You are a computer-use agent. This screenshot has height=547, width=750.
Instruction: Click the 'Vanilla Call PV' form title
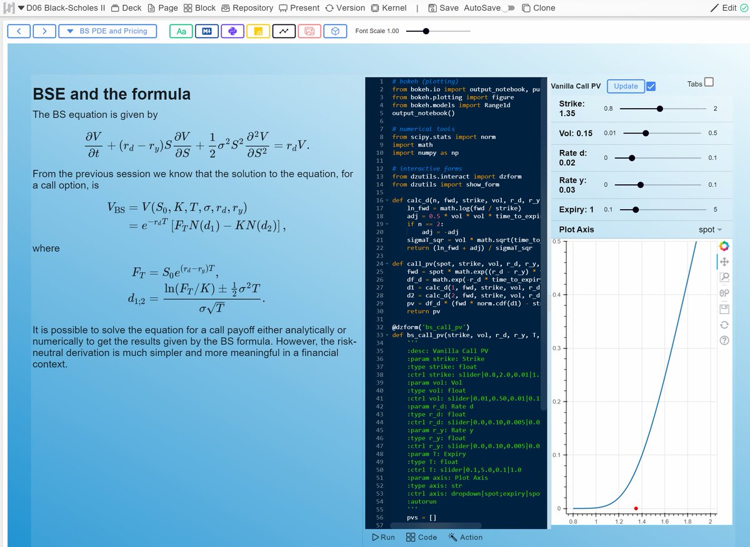pos(576,86)
